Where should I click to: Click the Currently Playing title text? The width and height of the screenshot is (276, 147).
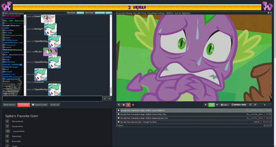pos(153,13)
